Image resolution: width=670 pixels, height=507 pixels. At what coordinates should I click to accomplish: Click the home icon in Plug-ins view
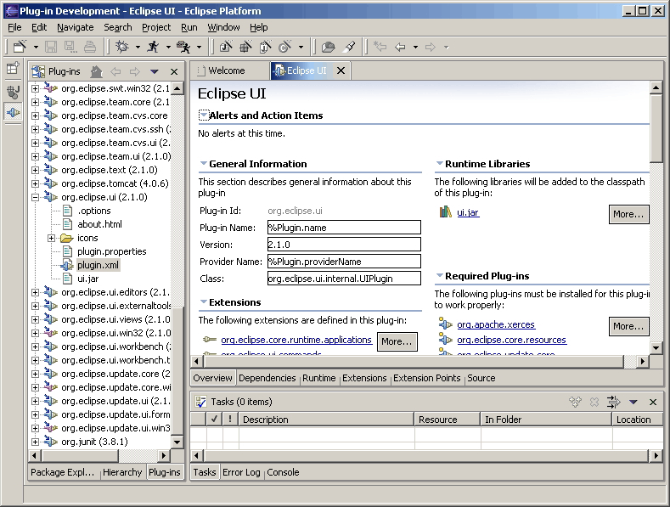click(x=97, y=71)
